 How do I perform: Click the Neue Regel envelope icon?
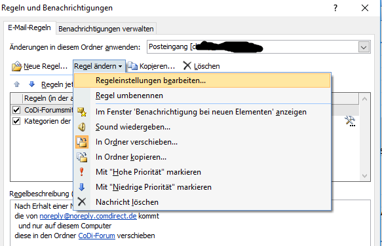(x=16, y=66)
